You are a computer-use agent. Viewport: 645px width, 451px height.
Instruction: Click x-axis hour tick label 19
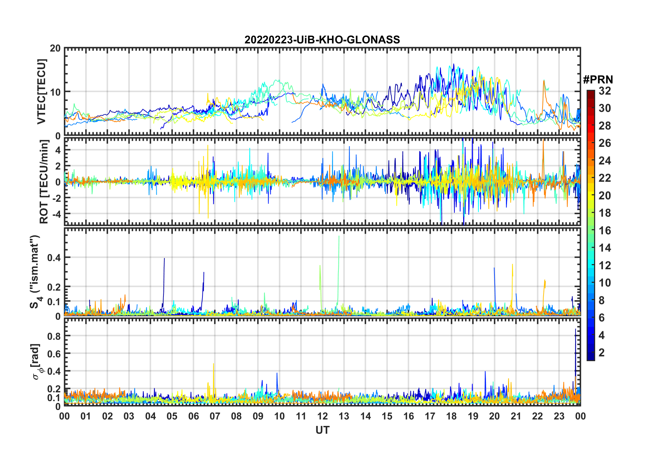473,416
